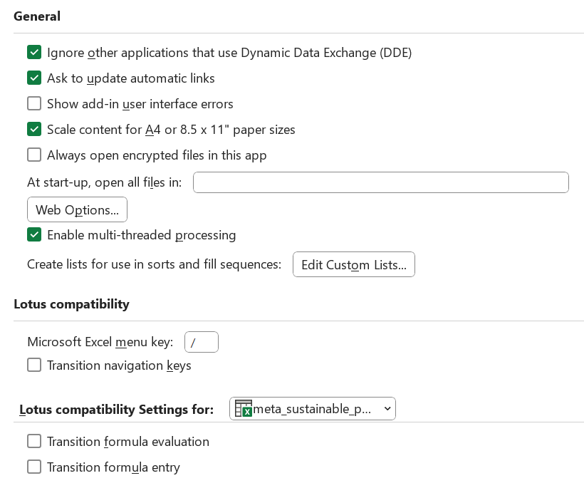Click the Excel workbook icon in dropdown
Image resolution: width=584 pixels, height=488 pixels.
[244, 409]
